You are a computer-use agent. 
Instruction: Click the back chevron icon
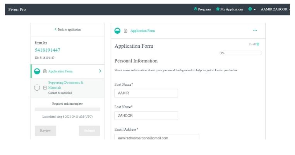[55, 29]
